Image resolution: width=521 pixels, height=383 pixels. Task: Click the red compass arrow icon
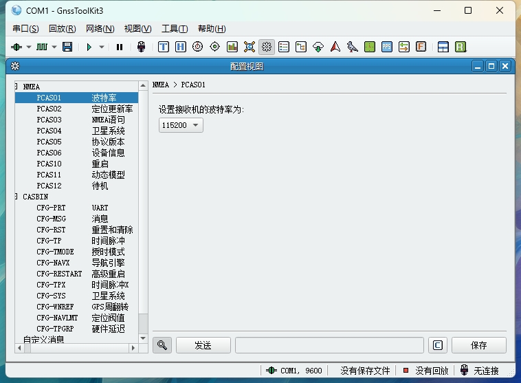[335, 47]
